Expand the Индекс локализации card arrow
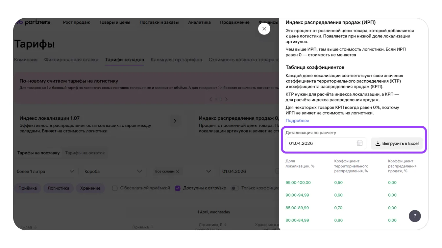The image size is (442, 248). point(175,121)
